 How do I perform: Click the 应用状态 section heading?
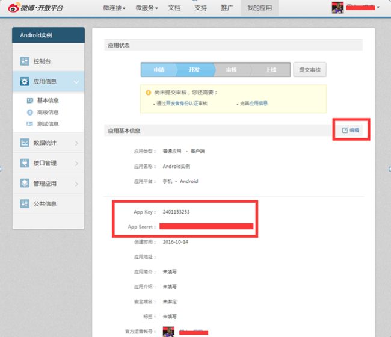(x=119, y=45)
